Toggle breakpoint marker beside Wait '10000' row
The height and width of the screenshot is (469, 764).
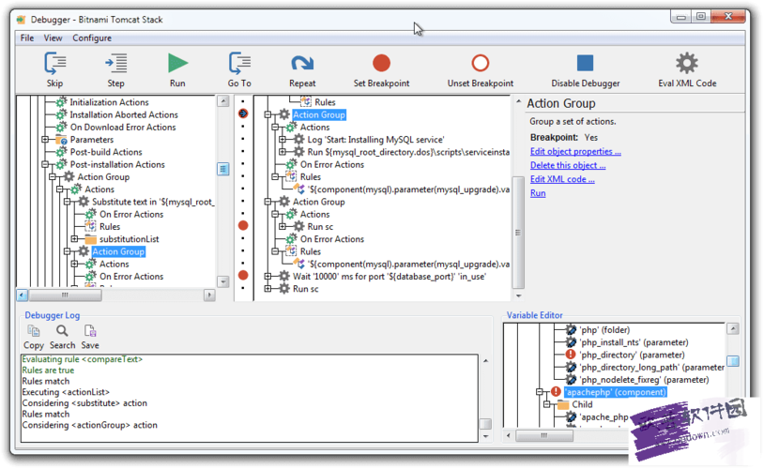243,275
